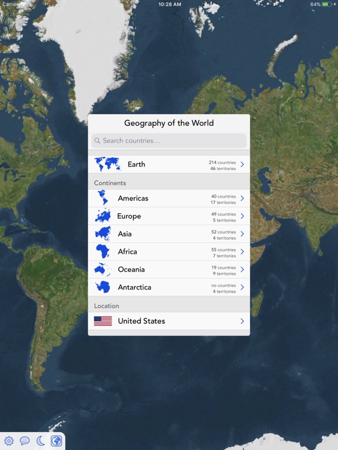This screenshot has height=450, width=338.
Task: Open United States row chevron
Action: click(x=242, y=321)
